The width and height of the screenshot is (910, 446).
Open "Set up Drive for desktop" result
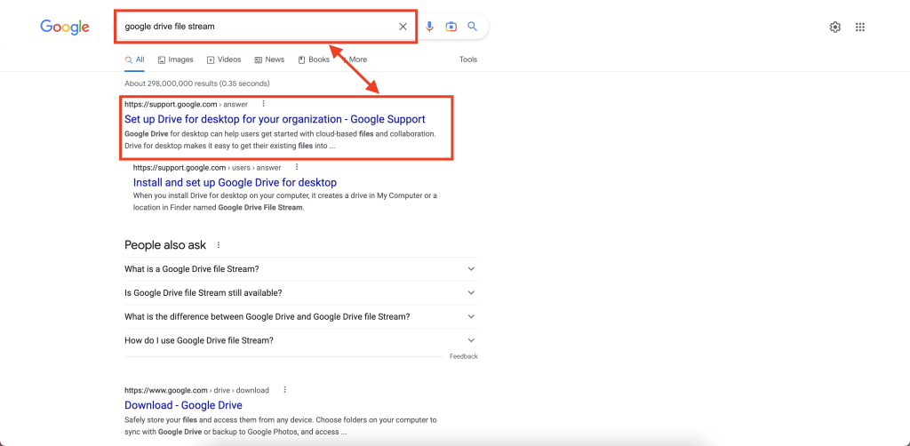tap(275, 119)
